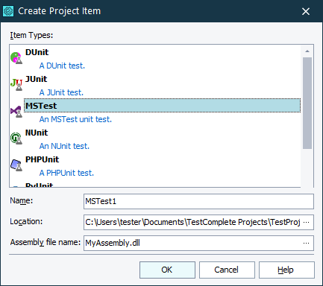The height and width of the screenshot is (286, 323).
Task: Confirm with the OK button
Action: tap(167, 270)
